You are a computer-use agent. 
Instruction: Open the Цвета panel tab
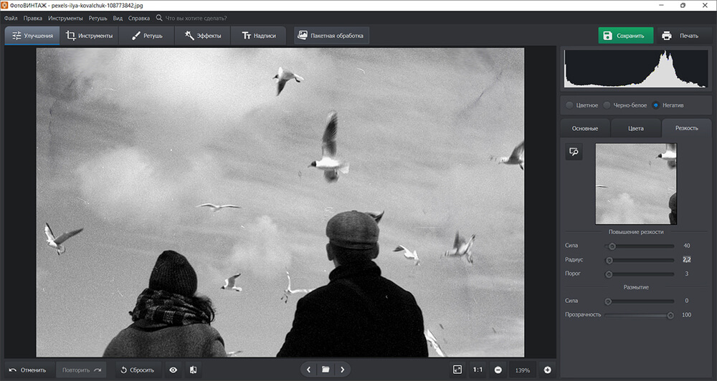tap(635, 128)
